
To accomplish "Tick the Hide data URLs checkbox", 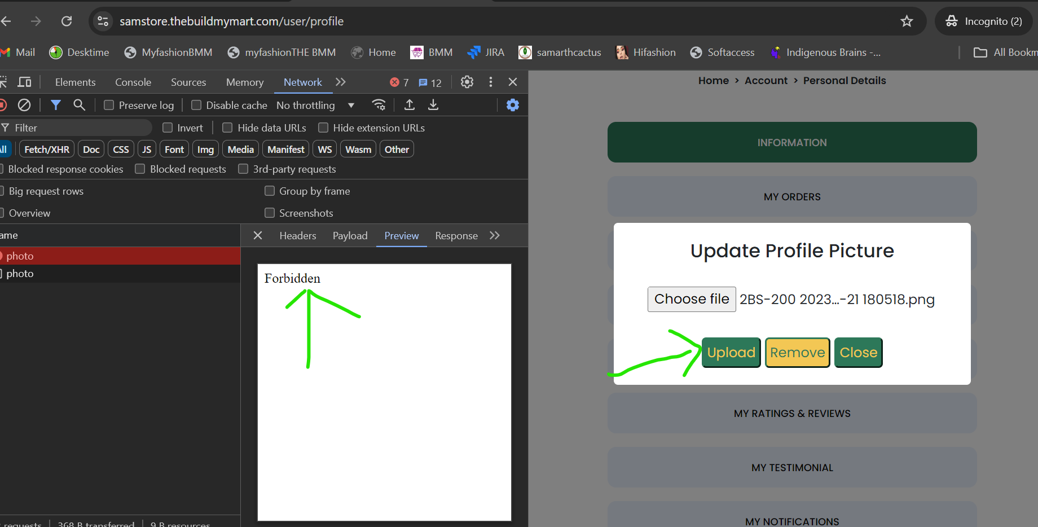I will (x=227, y=128).
